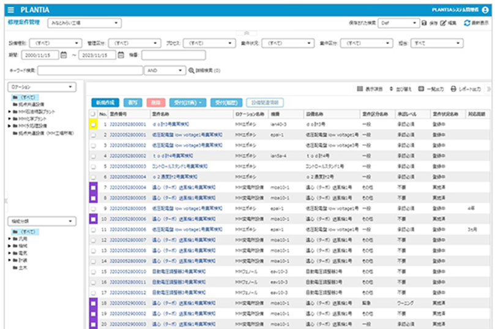The width and height of the screenshot is (495, 329).
Task: Click the 並び替え sort arrows icon
Action: coord(391,89)
